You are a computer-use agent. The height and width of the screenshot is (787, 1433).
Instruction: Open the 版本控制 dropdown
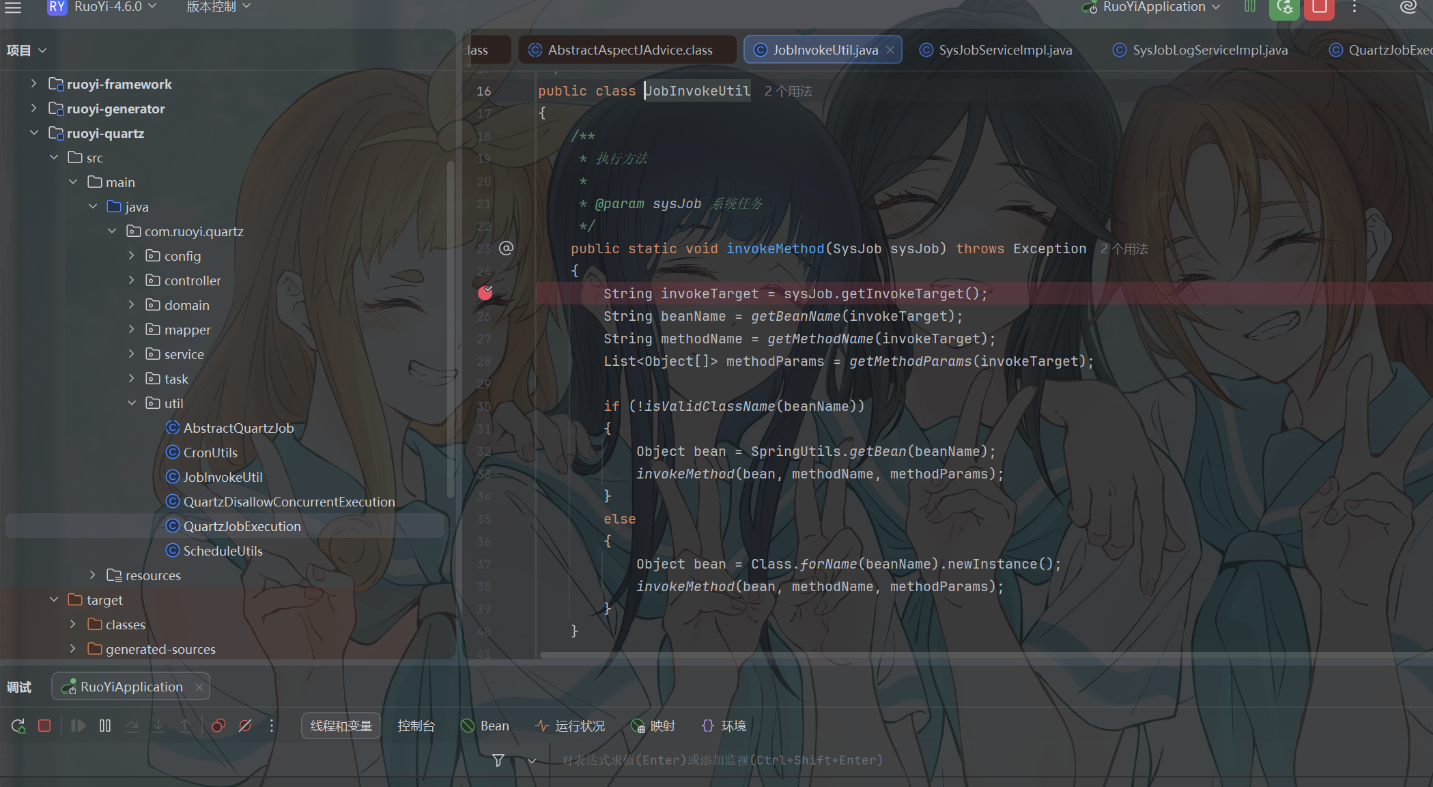pyautogui.click(x=218, y=7)
